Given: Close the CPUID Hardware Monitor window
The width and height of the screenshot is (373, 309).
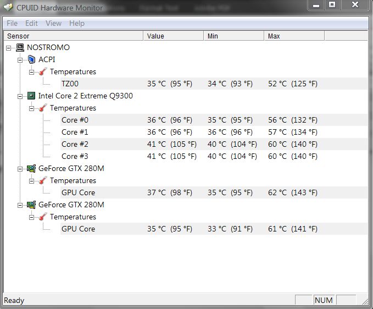Looking at the screenshot, I should 355,5.
